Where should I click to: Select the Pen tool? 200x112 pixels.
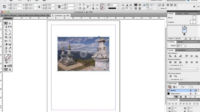coord(6,34)
